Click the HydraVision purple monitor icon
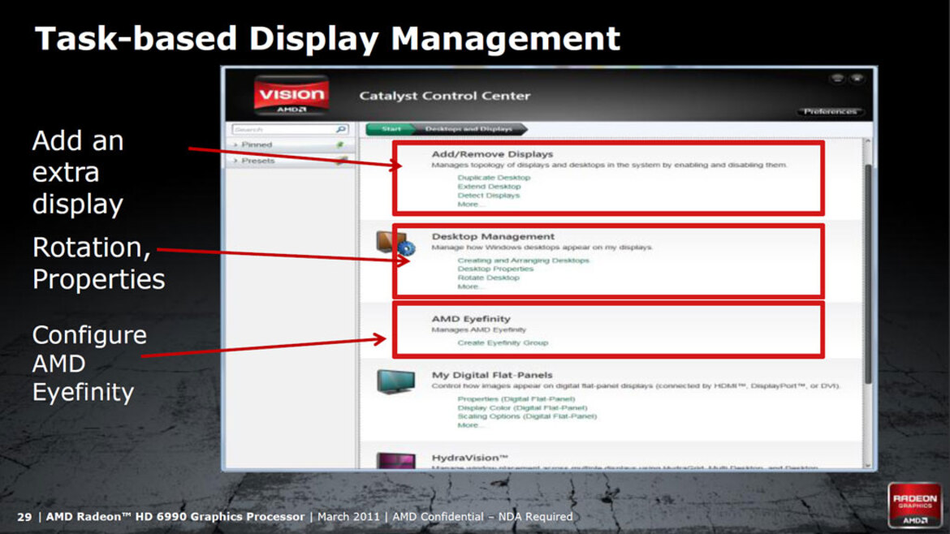 pos(395,460)
